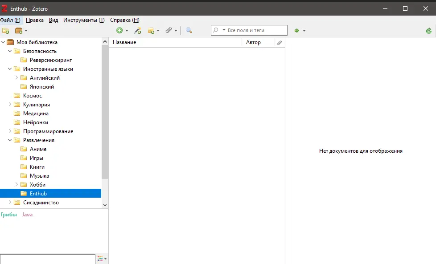
Task: Open the search mode dropdown in search box
Action: [224, 30]
